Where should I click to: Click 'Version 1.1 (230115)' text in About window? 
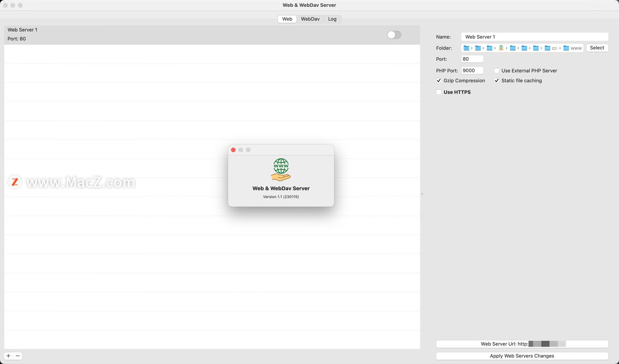[281, 197]
